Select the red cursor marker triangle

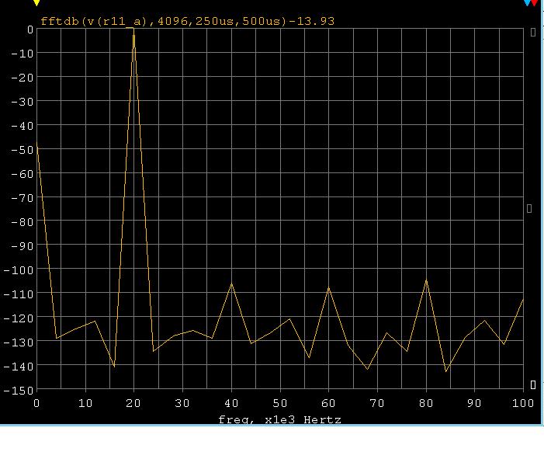[x=534, y=3]
